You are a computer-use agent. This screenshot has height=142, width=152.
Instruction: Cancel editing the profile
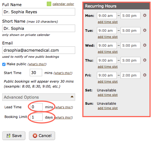(42, 136)
